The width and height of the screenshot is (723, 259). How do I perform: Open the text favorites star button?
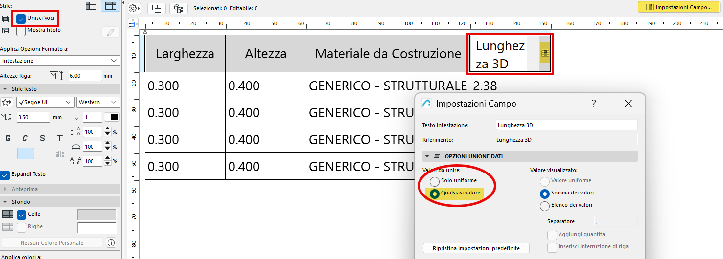click(x=7, y=102)
